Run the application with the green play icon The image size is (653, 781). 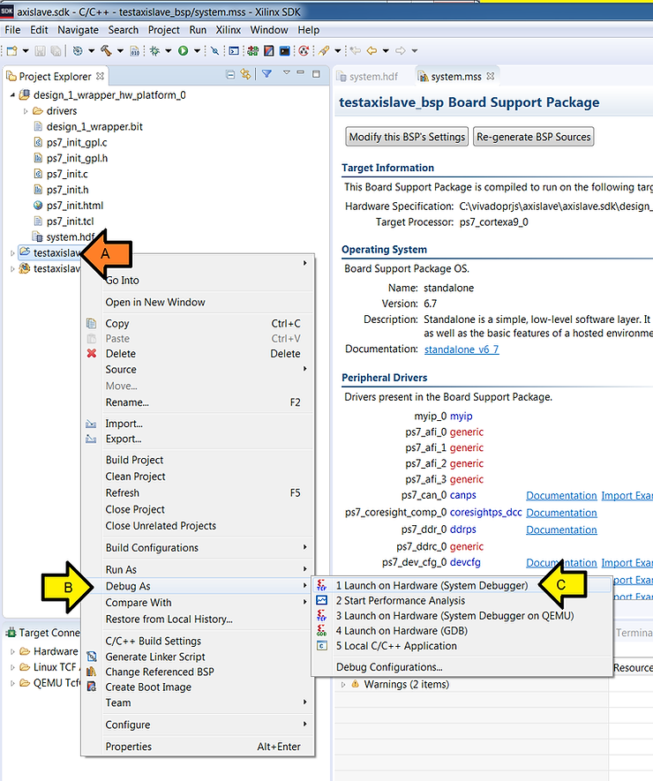point(183,50)
